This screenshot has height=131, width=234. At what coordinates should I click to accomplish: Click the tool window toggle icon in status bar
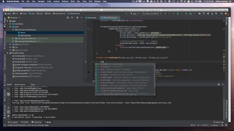point(5,125)
